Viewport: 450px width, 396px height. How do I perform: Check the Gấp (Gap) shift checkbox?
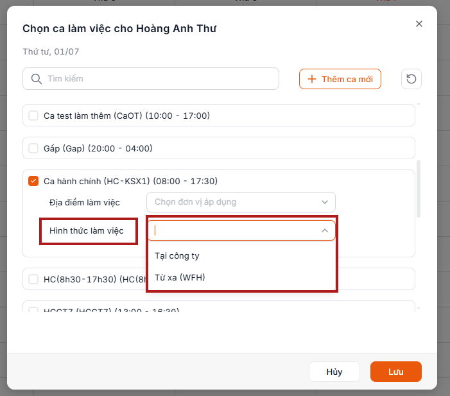click(33, 148)
